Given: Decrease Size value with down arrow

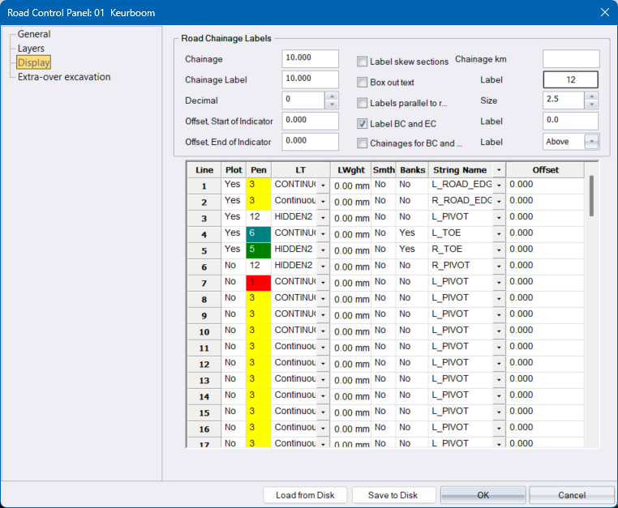Looking at the screenshot, I should [x=591, y=105].
